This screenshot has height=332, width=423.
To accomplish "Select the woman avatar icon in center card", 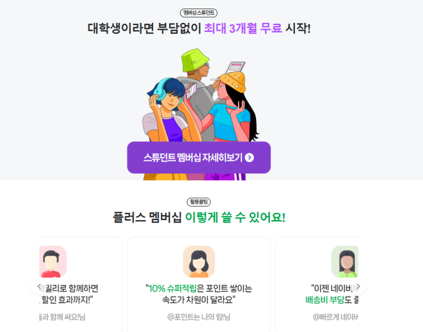I will point(199,262).
